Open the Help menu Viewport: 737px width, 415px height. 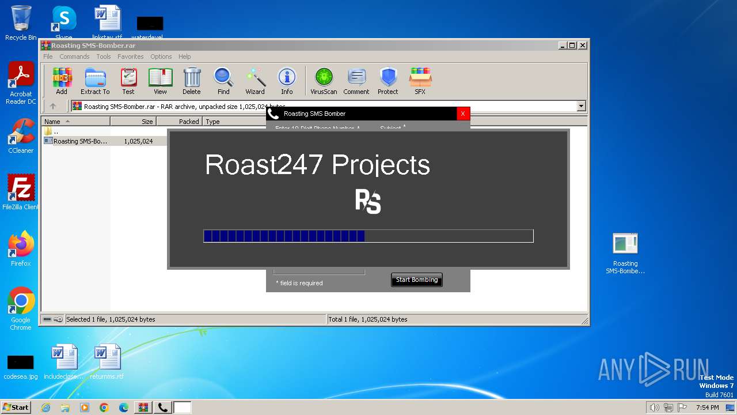pyautogui.click(x=184, y=56)
